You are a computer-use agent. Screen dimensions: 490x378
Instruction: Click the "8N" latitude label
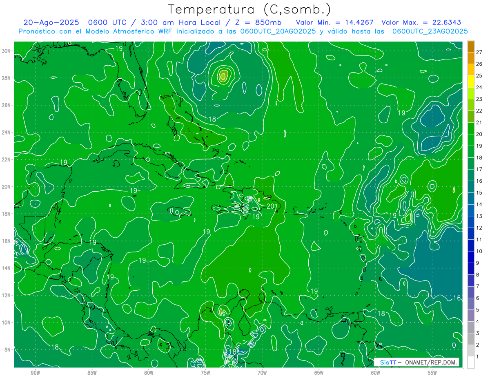pos(8,349)
